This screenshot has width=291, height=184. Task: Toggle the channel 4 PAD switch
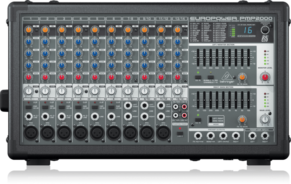(78, 107)
